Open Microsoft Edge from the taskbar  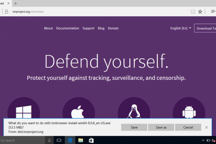[x=71, y=140]
